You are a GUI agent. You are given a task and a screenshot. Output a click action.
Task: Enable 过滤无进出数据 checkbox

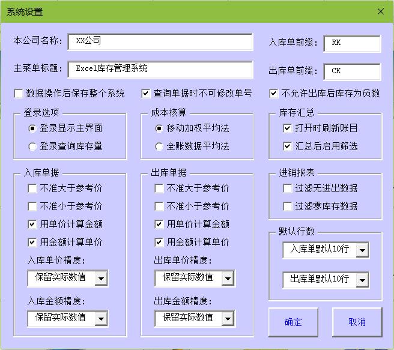click(x=288, y=189)
